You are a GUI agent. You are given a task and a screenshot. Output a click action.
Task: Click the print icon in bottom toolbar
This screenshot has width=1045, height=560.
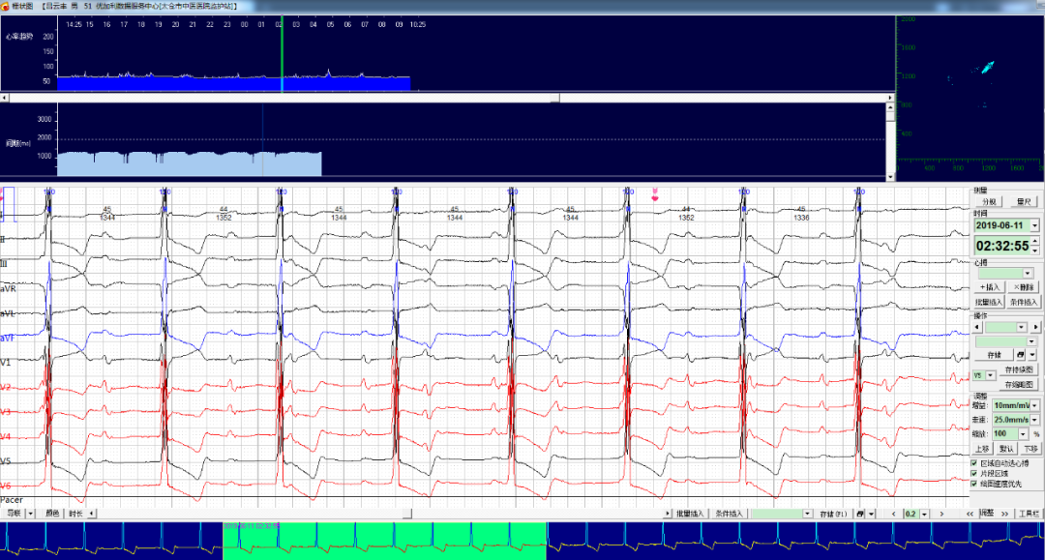[x=858, y=514]
